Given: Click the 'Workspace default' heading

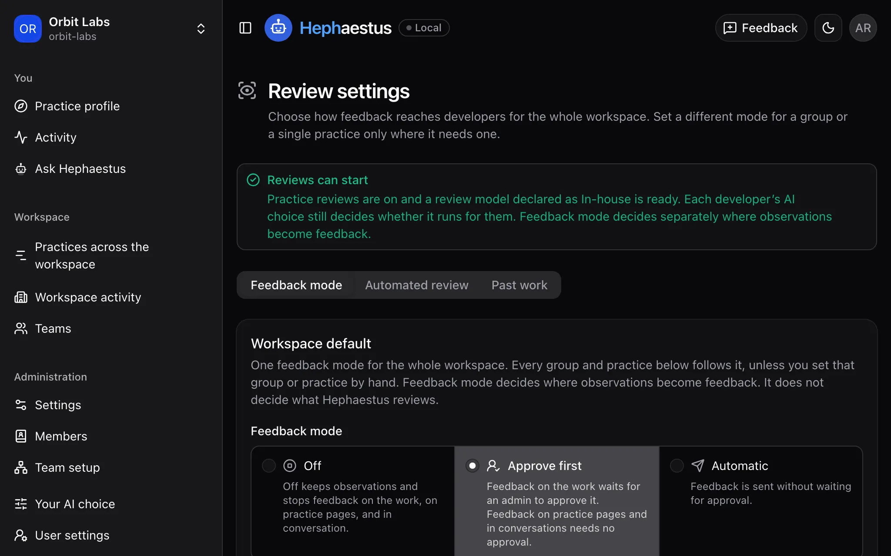Looking at the screenshot, I should (311, 344).
